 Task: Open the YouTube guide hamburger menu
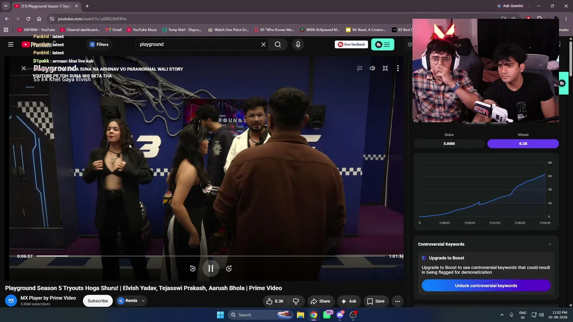11,44
